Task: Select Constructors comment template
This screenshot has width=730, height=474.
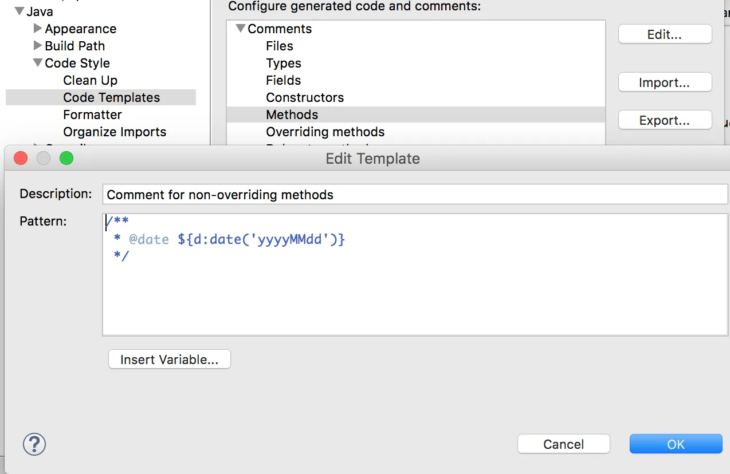Action: coord(305,97)
